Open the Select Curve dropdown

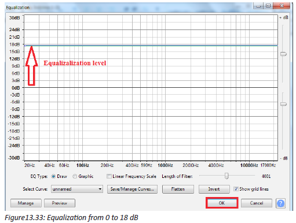pos(77,189)
